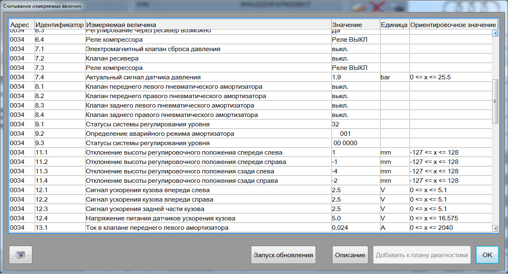Click the Измеряемая величина column header
508x276 pixels.
[208, 25]
